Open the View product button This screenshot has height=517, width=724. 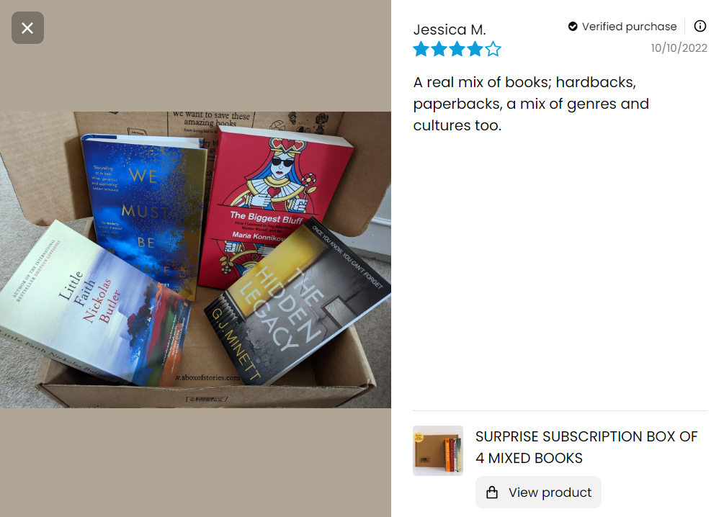click(x=538, y=493)
